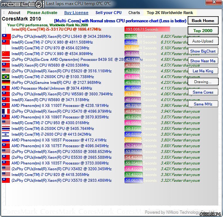Click the flag icon beside i7 X 980 row

point(6,42)
